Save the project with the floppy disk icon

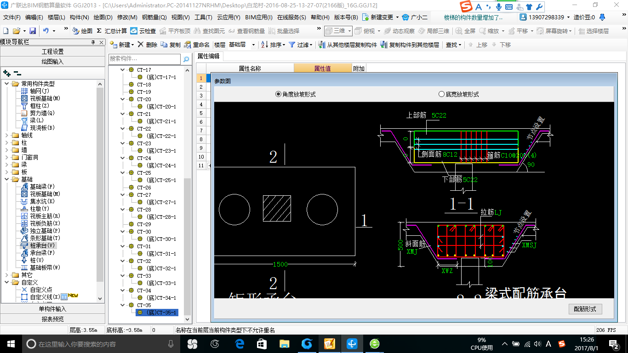pos(33,31)
